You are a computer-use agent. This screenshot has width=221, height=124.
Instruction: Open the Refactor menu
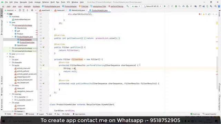[x=46, y=2]
